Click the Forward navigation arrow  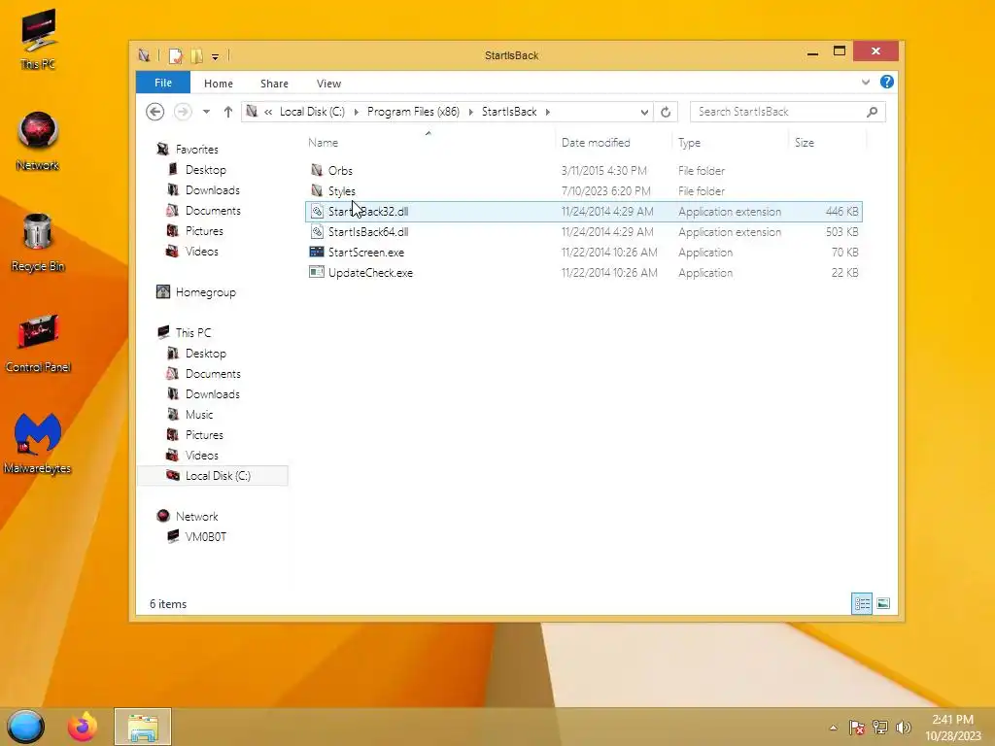pyautogui.click(x=183, y=112)
